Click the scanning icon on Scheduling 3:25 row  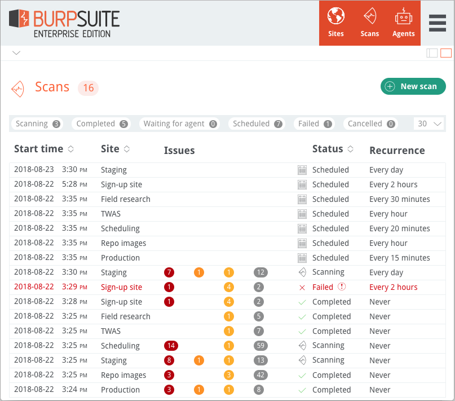pos(302,345)
